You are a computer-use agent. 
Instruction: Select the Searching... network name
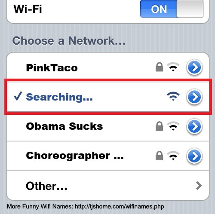click(59, 98)
